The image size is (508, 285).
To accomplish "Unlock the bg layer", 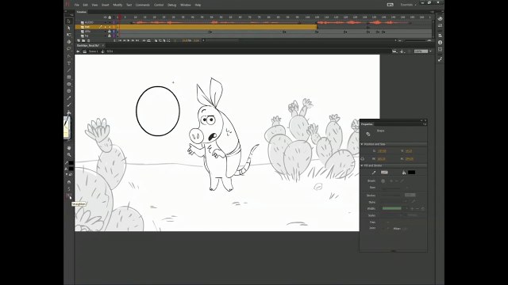I will (x=110, y=36).
